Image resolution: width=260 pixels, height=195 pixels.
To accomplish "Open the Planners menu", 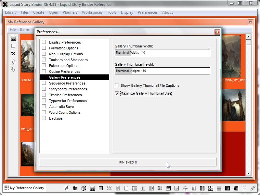I will coord(70,12).
